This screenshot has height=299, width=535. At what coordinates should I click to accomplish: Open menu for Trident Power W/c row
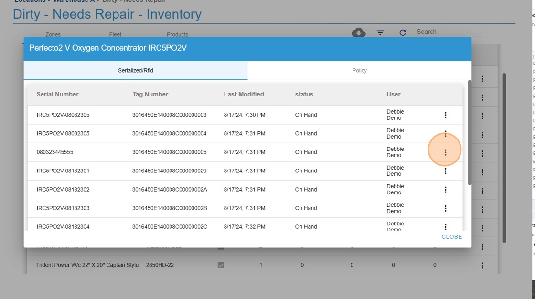[x=482, y=265]
